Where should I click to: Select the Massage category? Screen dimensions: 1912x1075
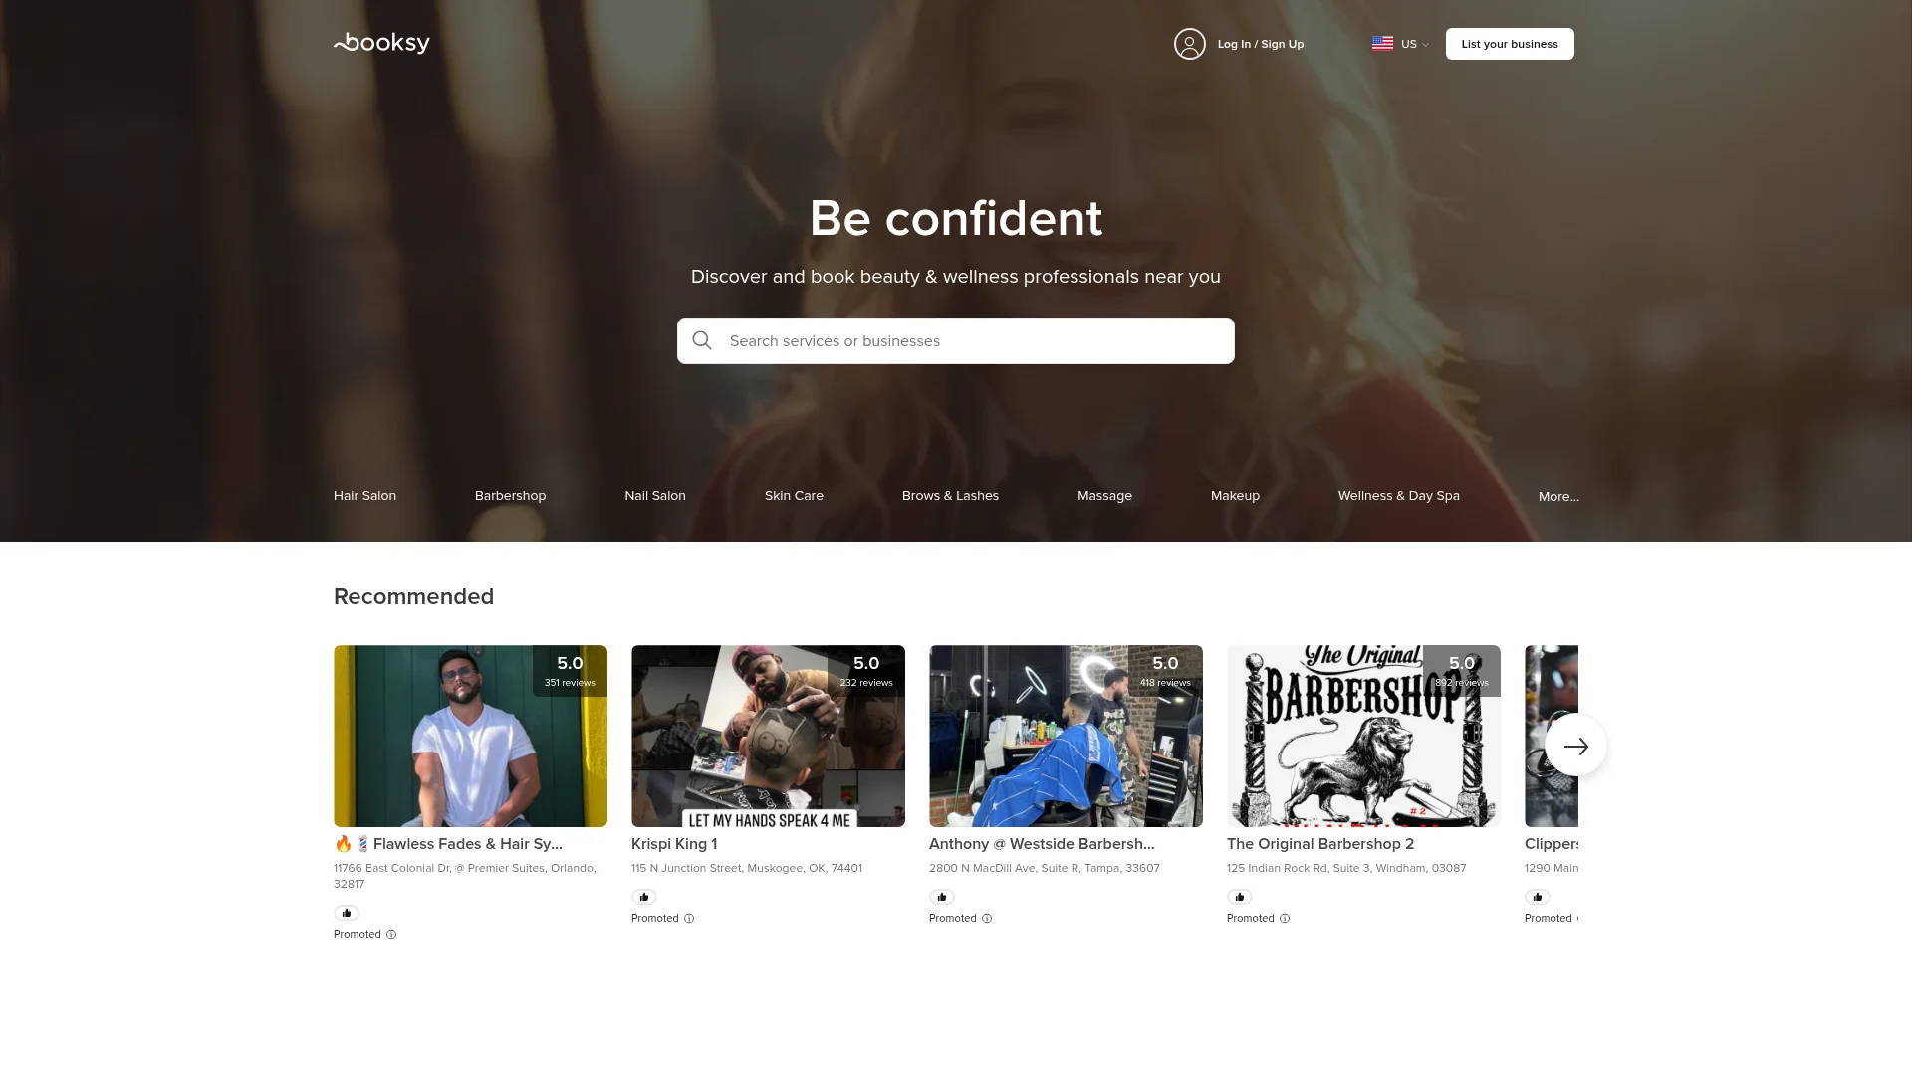[1104, 495]
